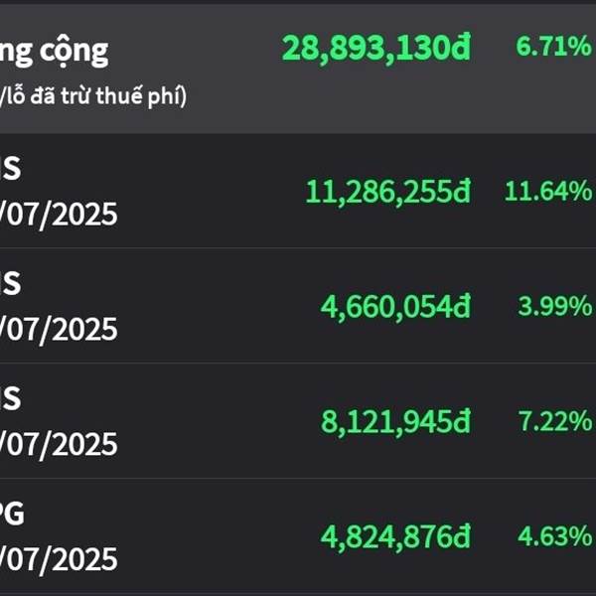The image size is (596, 596).
Task: Click the ticker symbol in the 3.99% row
Action: tap(10, 283)
